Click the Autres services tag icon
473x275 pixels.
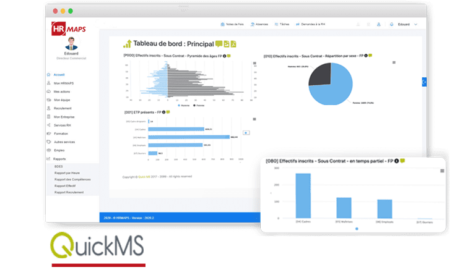coord(48,142)
